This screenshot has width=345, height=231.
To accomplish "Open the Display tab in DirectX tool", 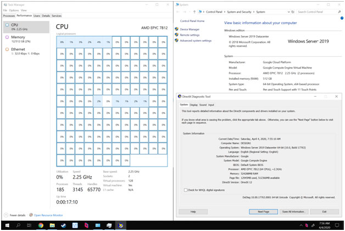I will 194,105.
